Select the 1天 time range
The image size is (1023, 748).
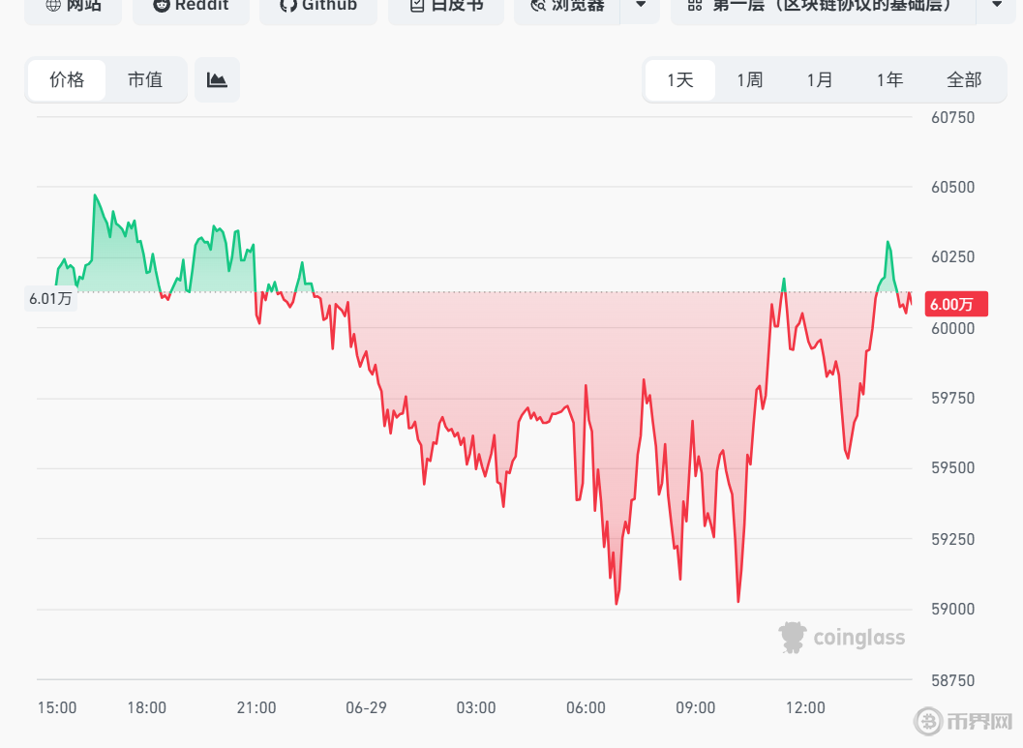pyautogui.click(x=679, y=80)
